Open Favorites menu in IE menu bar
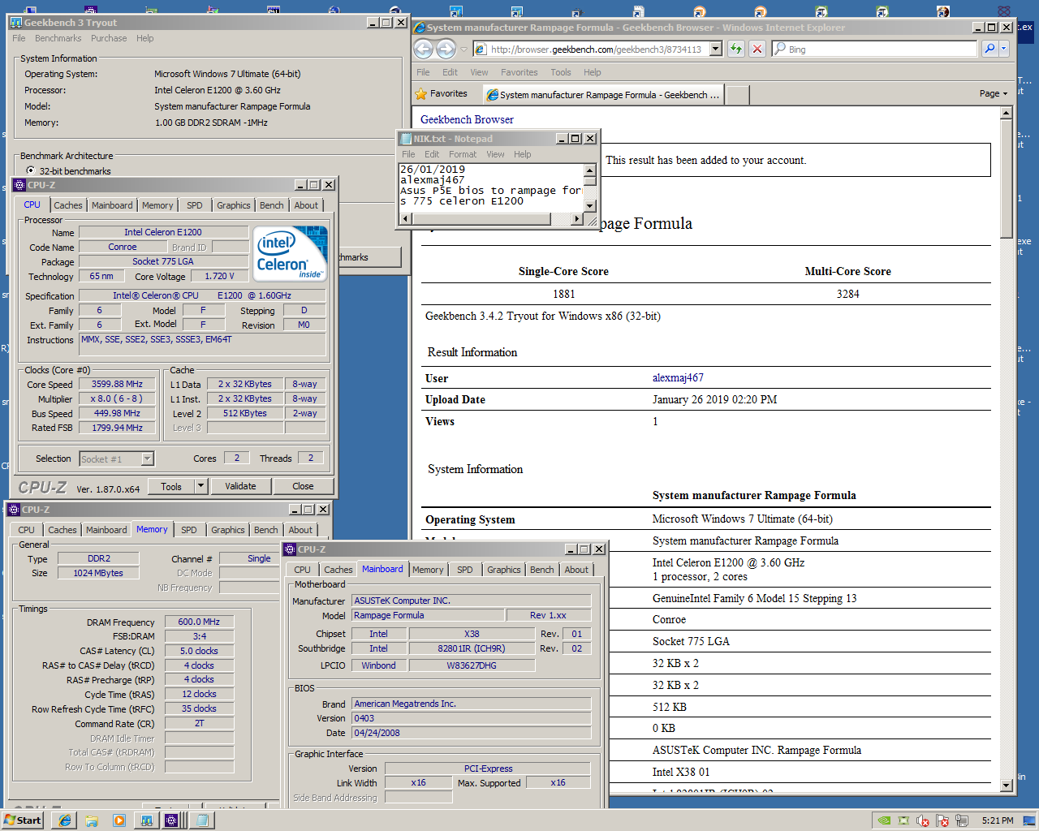The image size is (1039, 831). [519, 72]
